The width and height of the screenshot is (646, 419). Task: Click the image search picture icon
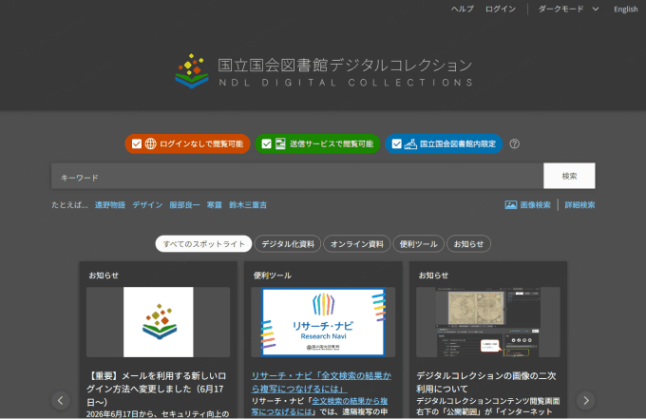coord(511,205)
